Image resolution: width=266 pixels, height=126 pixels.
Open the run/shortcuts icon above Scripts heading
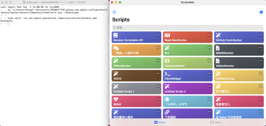(114, 12)
